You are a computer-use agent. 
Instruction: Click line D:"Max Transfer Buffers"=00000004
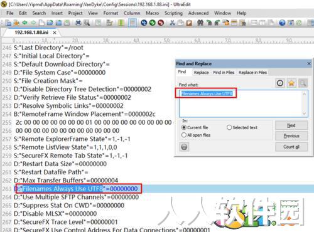click(66, 181)
